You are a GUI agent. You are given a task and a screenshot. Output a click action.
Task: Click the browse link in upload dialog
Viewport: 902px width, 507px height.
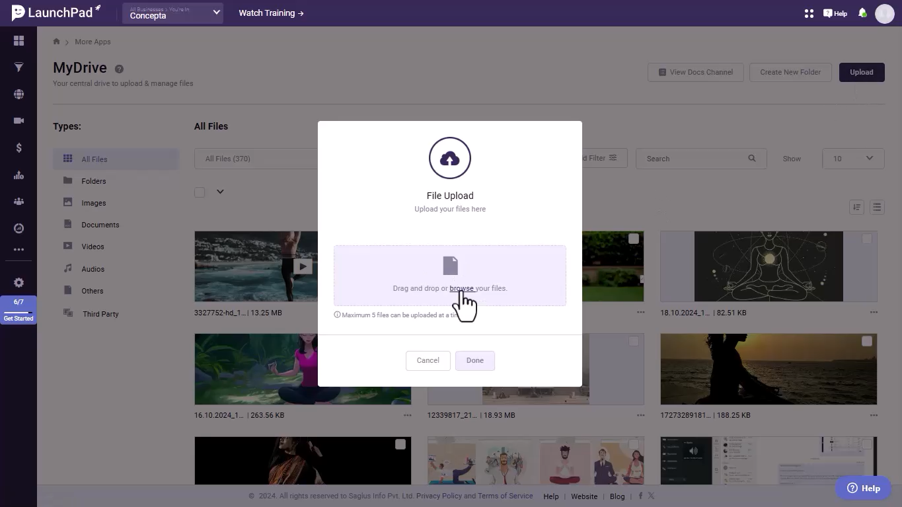461,288
